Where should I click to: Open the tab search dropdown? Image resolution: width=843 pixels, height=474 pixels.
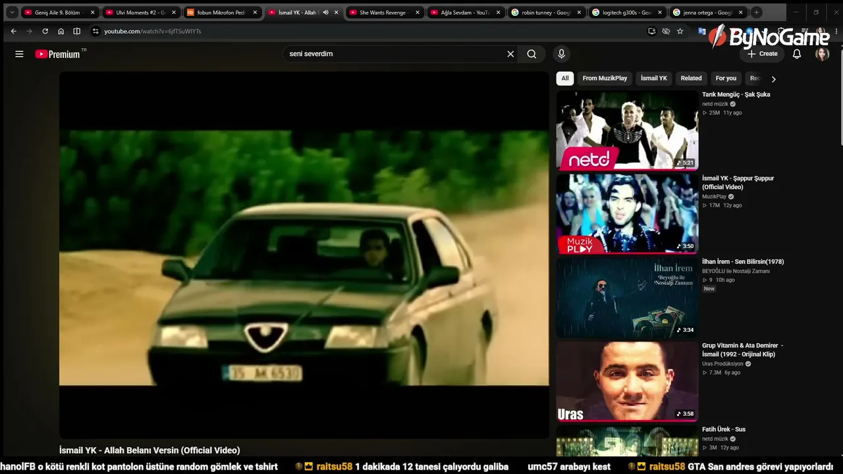click(x=12, y=13)
